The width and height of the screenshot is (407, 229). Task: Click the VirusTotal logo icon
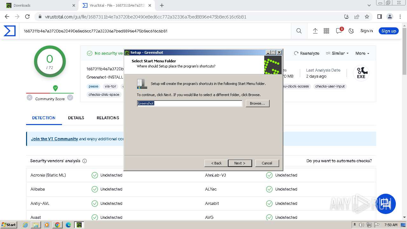click(10, 31)
